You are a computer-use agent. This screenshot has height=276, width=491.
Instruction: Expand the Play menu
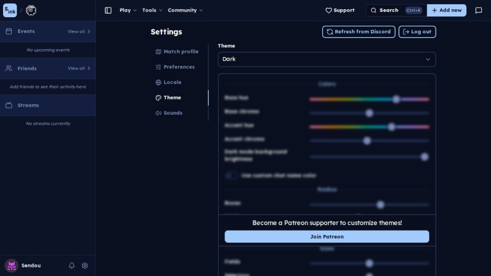(128, 10)
